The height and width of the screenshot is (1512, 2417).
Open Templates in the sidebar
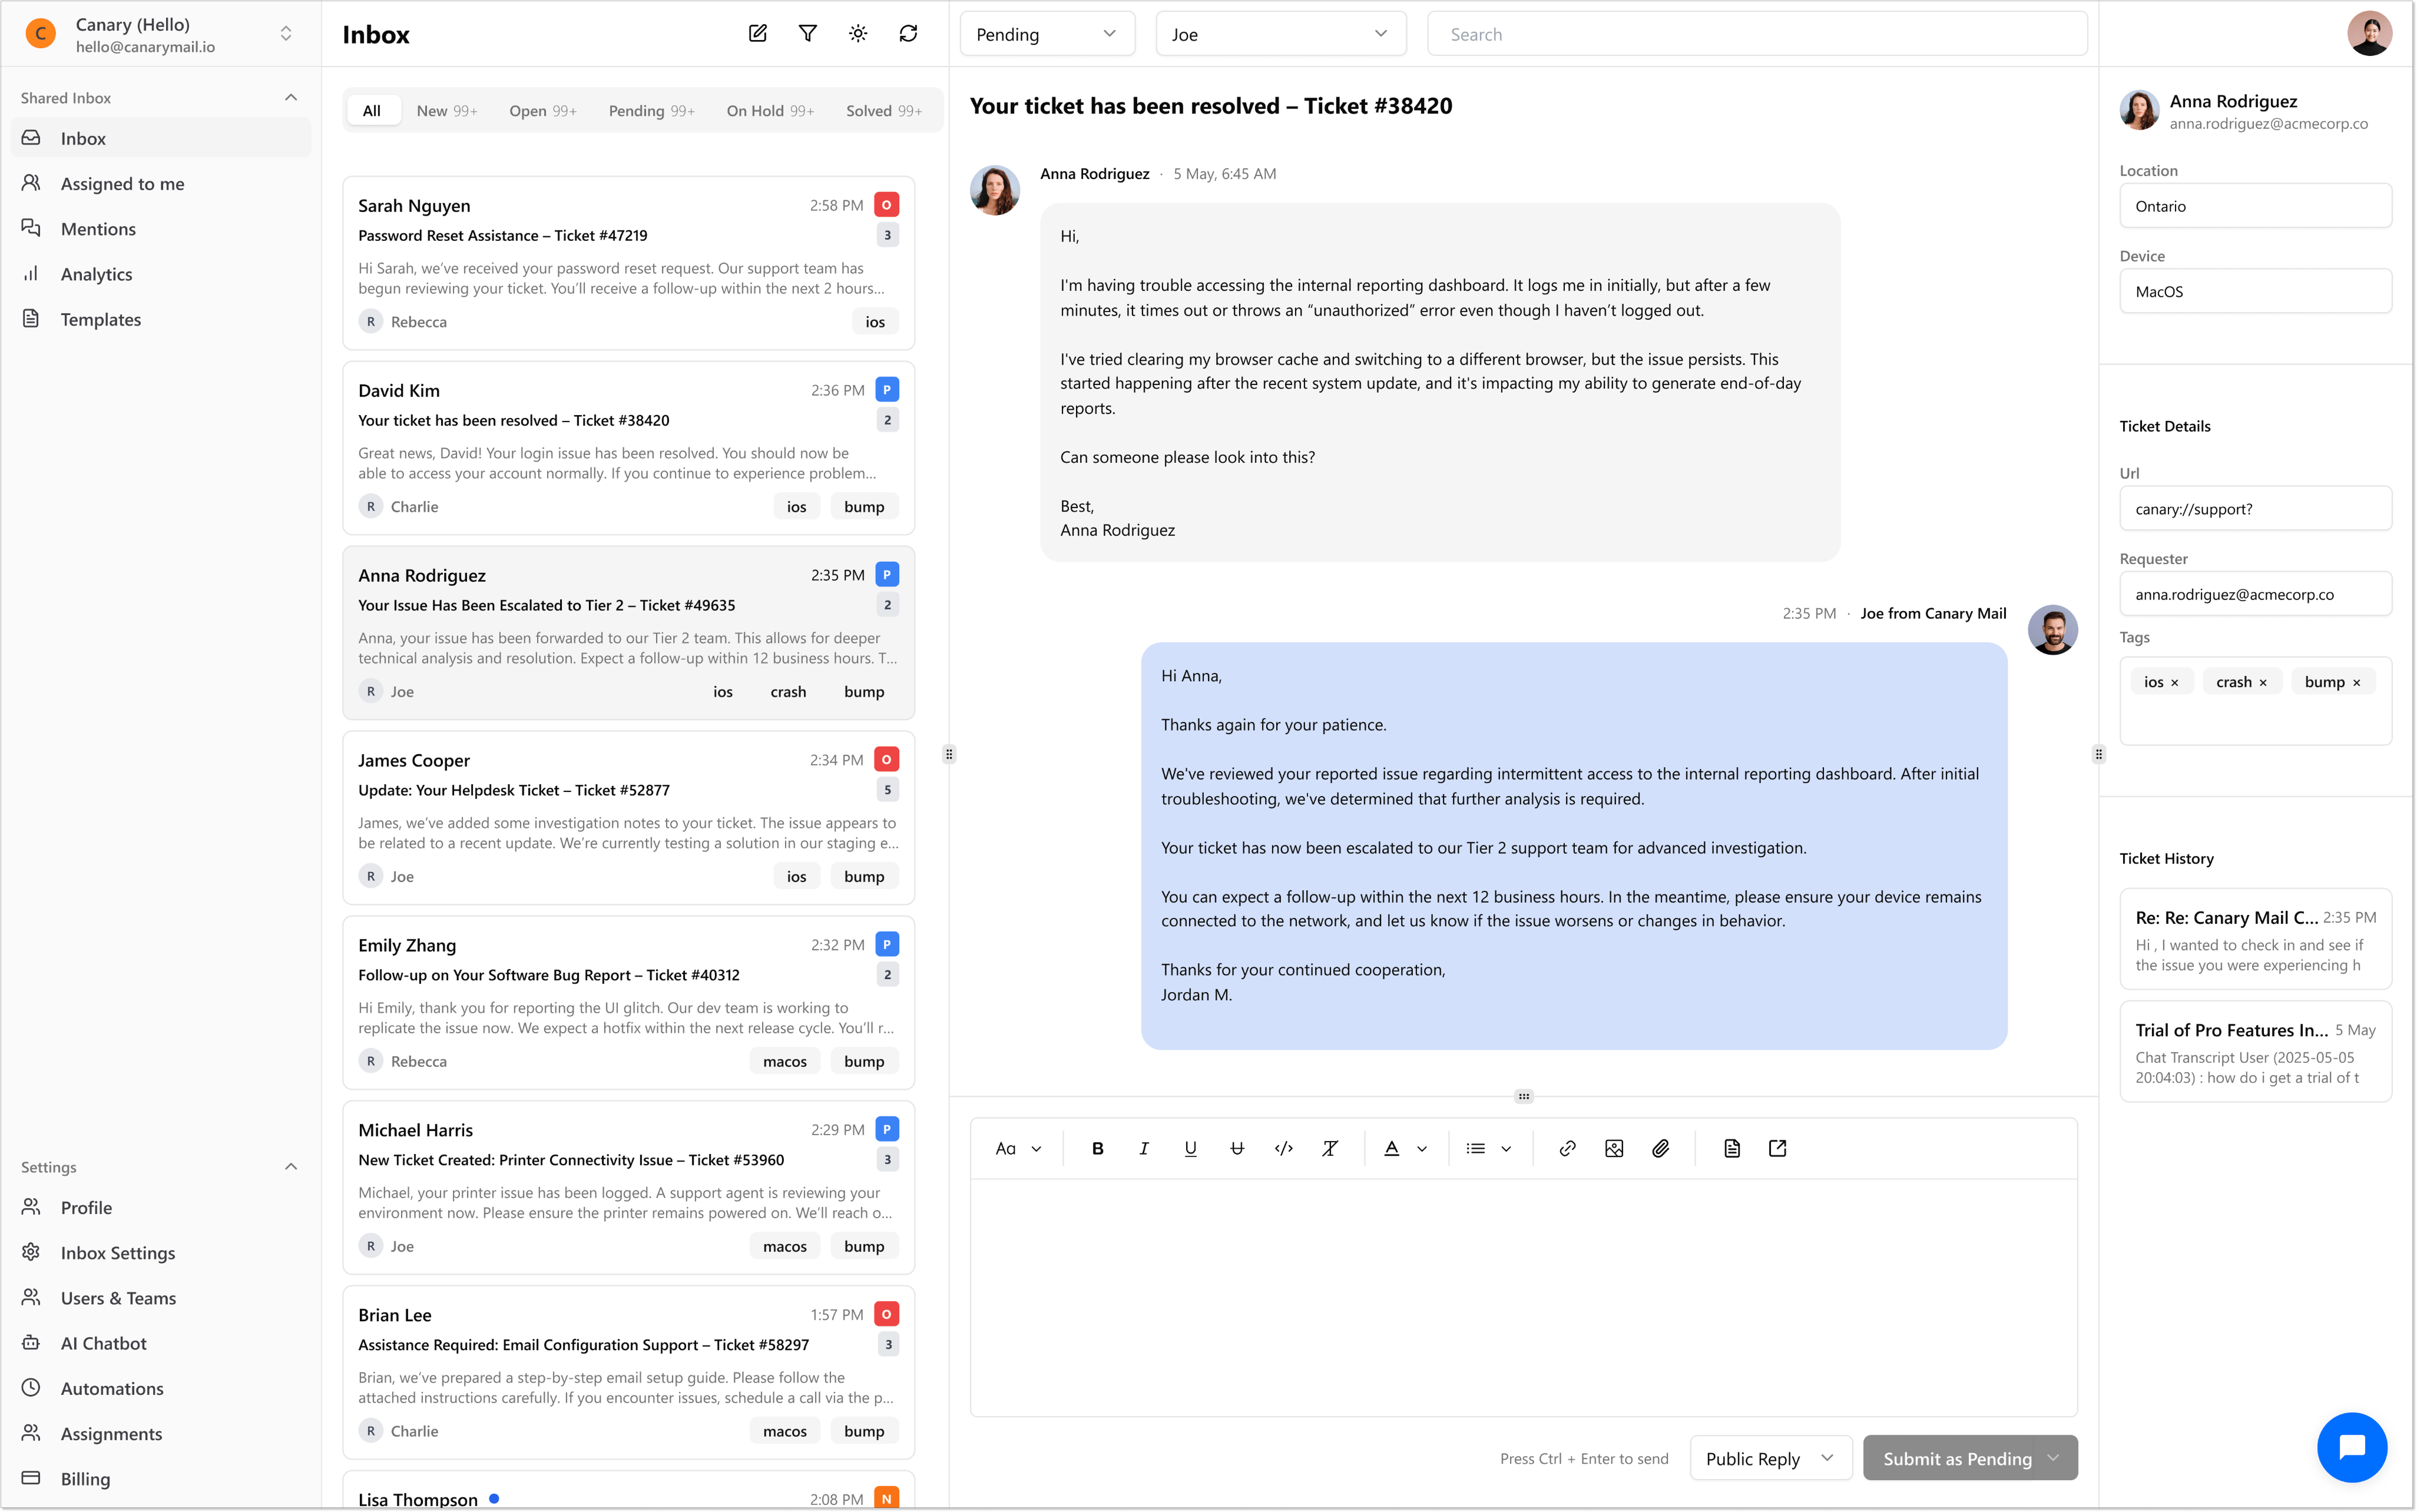(160, 319)
